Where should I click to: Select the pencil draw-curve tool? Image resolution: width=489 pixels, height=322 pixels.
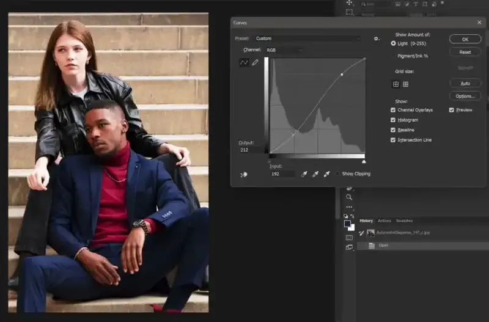tap(255, 62)
